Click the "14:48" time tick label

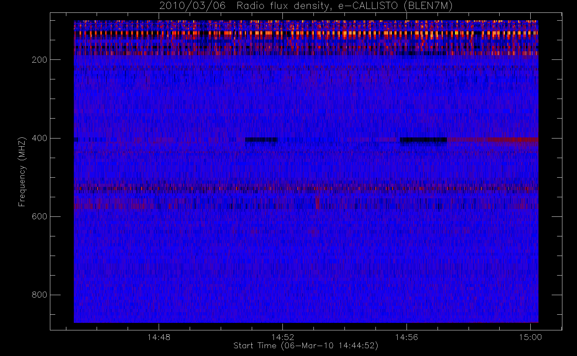(159, 337)
